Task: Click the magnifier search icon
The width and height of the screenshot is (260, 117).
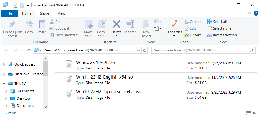Action: [251, 50]
